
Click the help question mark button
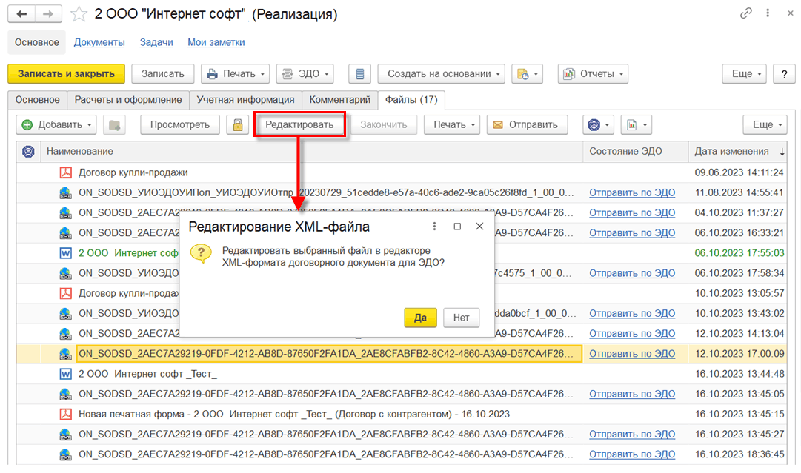pos(784,73)
